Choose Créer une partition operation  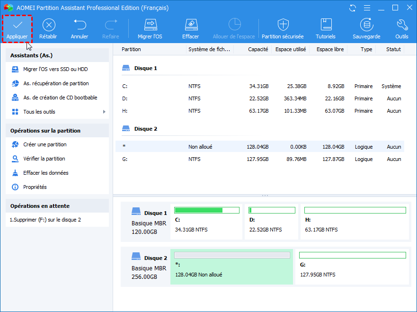tap(44, 144)
